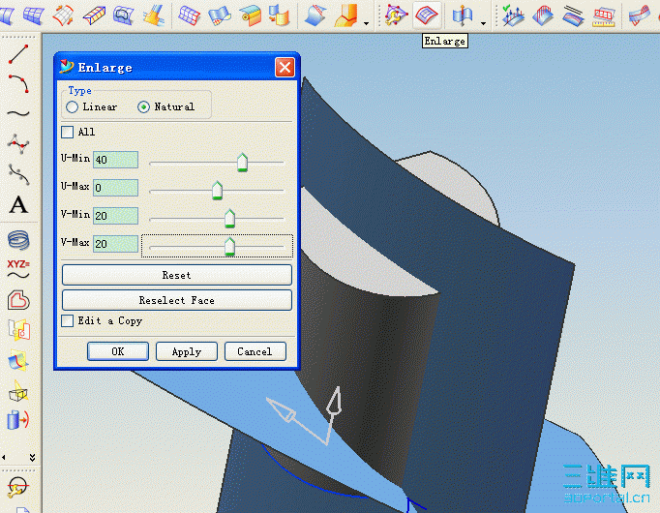The image size is (660, 513).
Task: Click the Reset button
Action: [177, 275]
